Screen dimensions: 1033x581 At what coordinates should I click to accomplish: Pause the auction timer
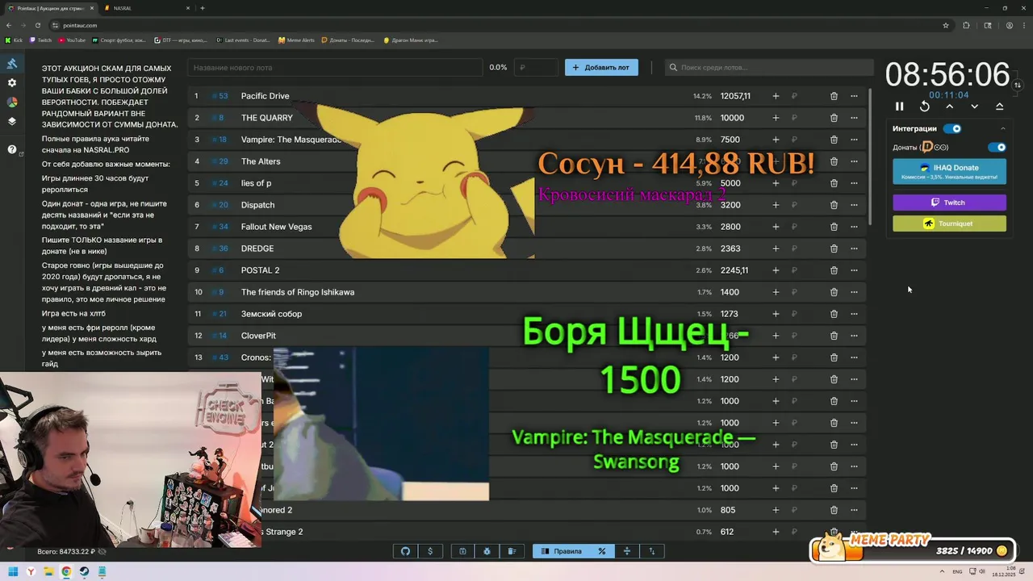(x=900, y=107)
